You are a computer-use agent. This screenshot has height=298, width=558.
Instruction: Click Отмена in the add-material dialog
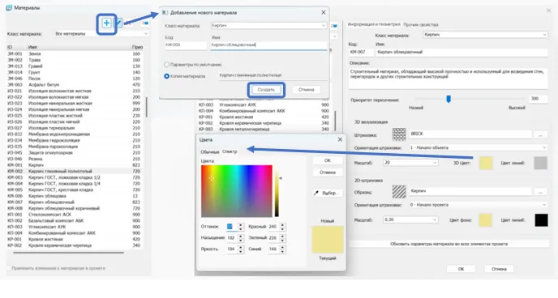coord(306,90)
